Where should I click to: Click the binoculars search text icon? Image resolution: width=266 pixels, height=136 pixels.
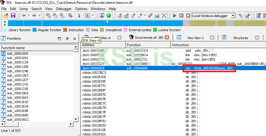(55, 16)
